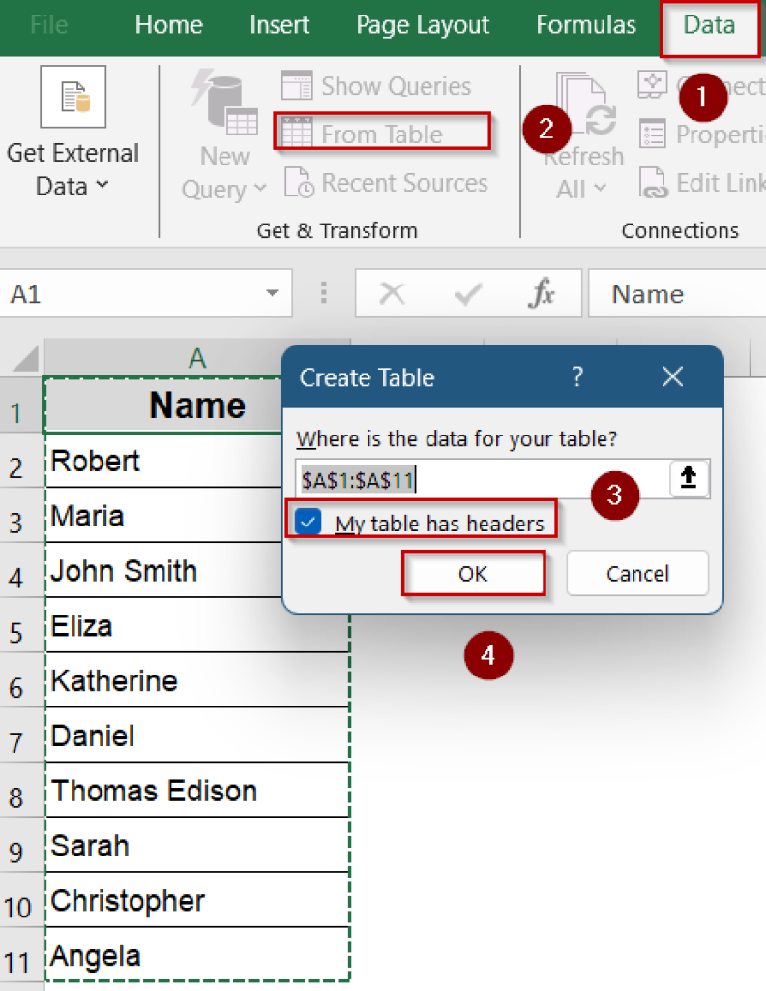This screenshot has height=991, width=766.
Task: Confirm table creation with OK
Action: click(x=473, y=573)
